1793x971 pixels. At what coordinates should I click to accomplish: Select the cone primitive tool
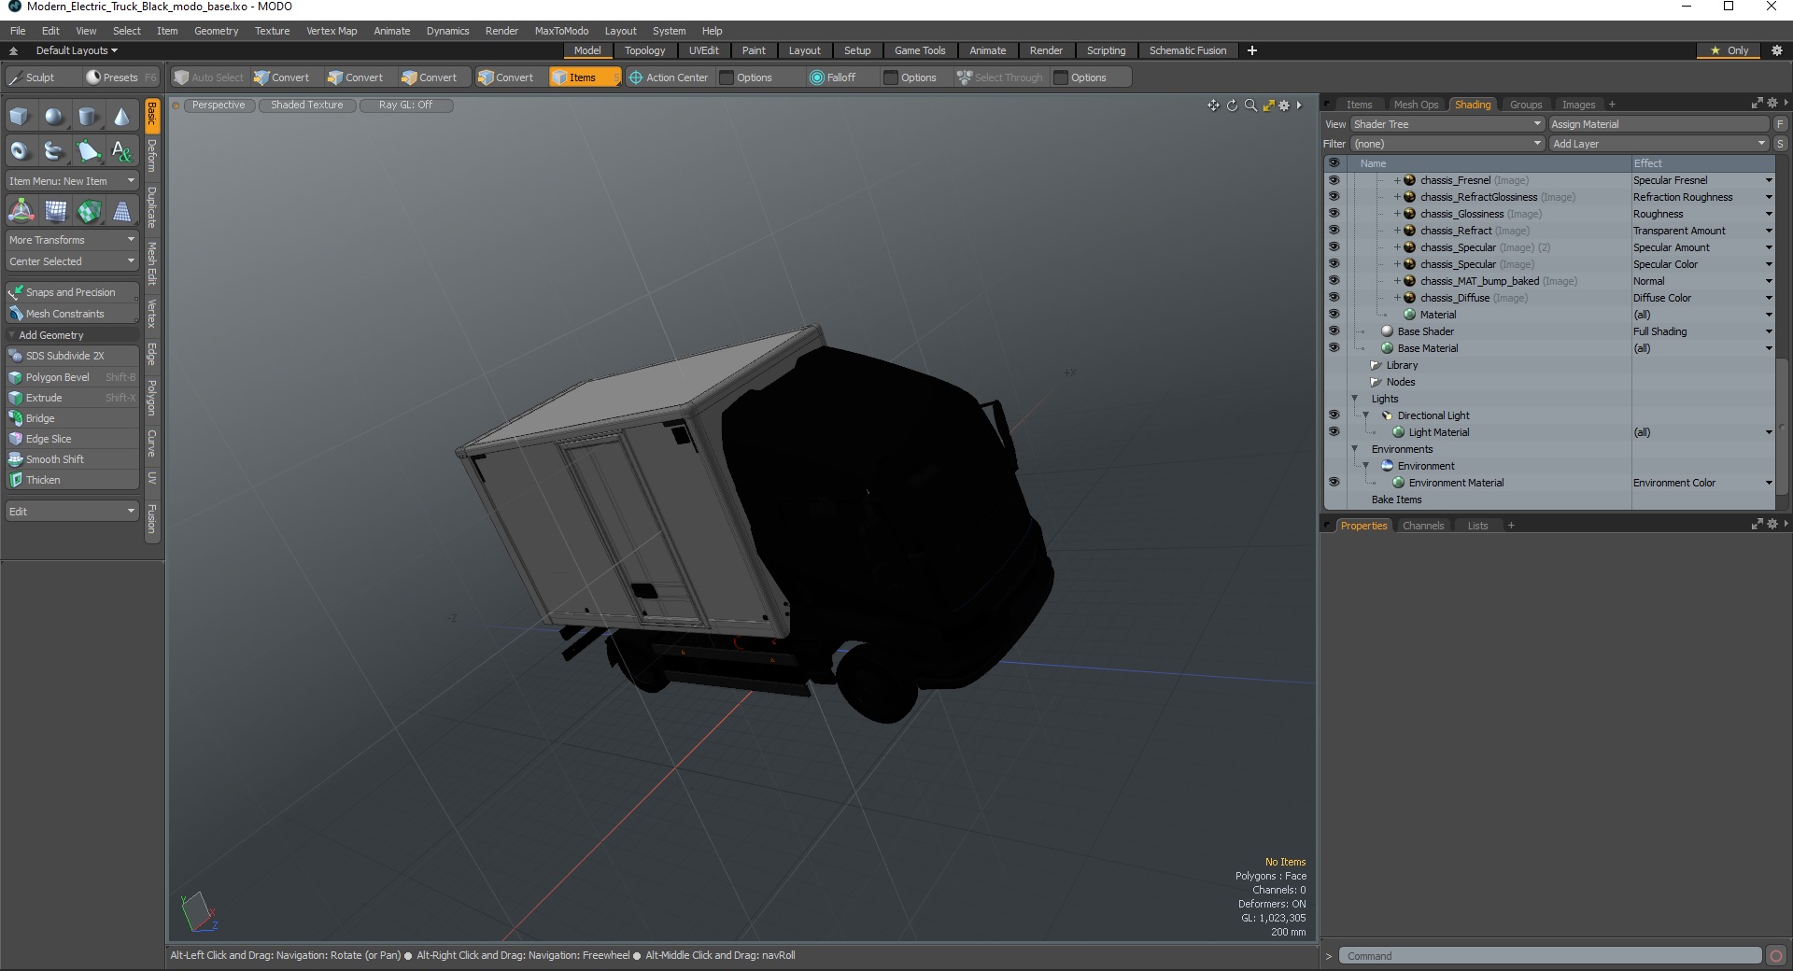122,117
